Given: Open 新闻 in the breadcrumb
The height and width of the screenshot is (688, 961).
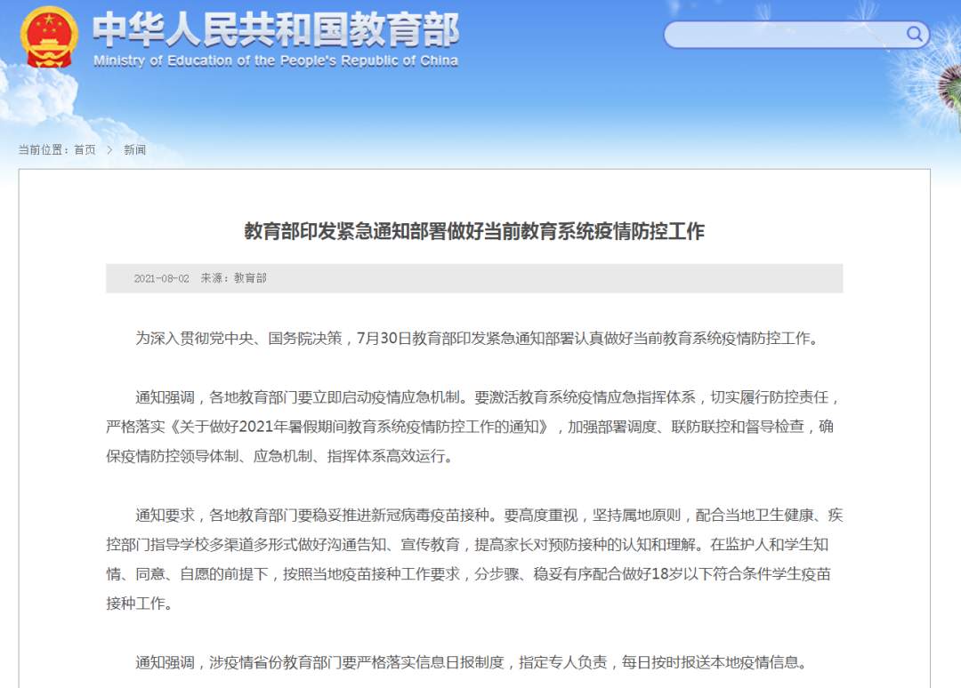Looking at the screenshot, I should 135,150.
